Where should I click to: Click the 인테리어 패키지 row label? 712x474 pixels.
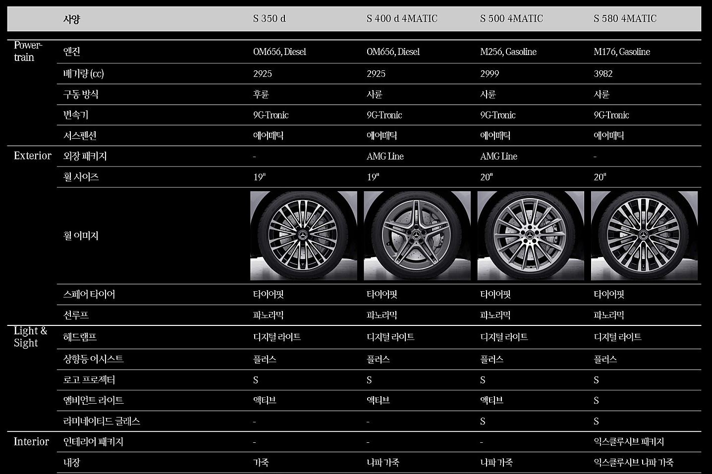tap(93, 442)
